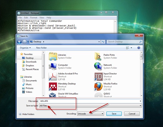Select the Mozilla Firefox shortcut icon
163x127 pixels.
point(98,87)
